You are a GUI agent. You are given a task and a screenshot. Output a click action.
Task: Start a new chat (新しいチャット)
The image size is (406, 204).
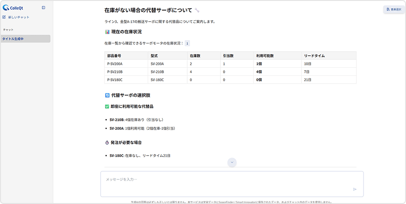coord(16,17)
